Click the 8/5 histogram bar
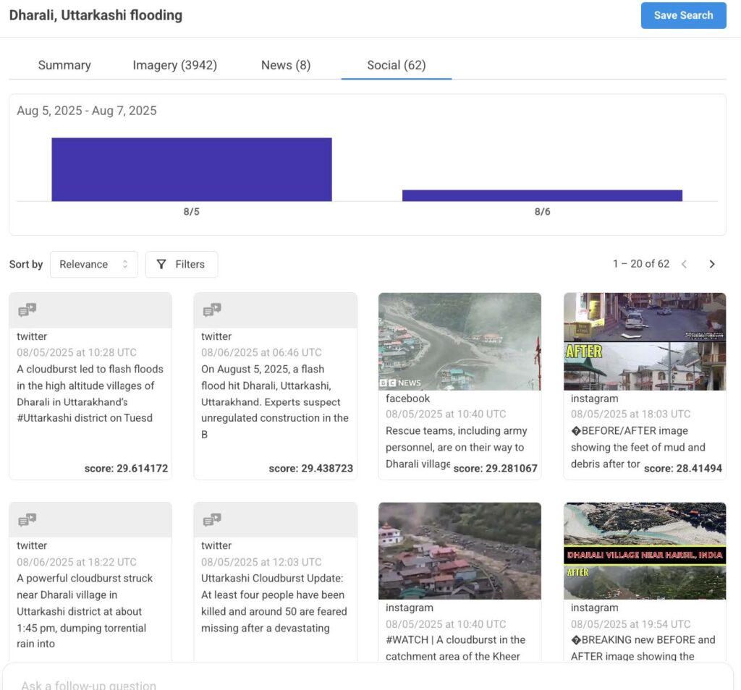741x690 pixels. tap(191, 169)
